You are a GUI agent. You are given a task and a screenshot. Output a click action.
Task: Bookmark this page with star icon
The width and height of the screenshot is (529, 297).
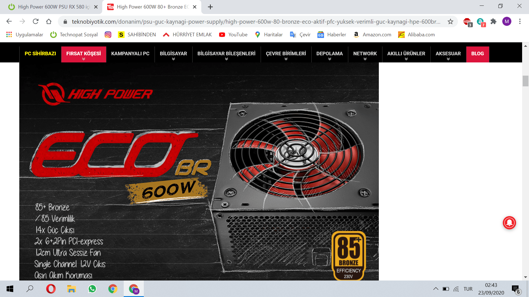coord(450,21)
